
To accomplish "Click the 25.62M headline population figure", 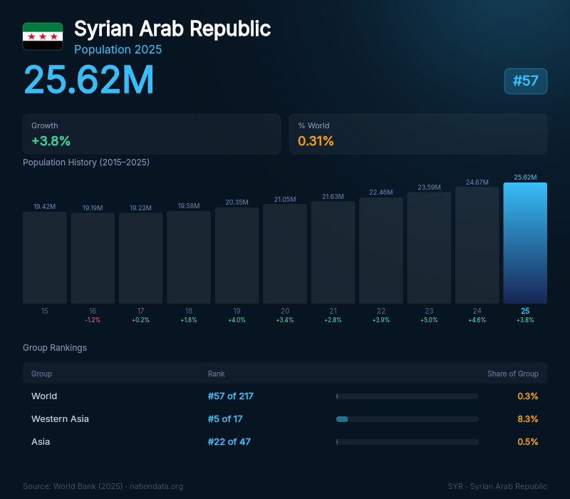I will click(x=88, y=80).
